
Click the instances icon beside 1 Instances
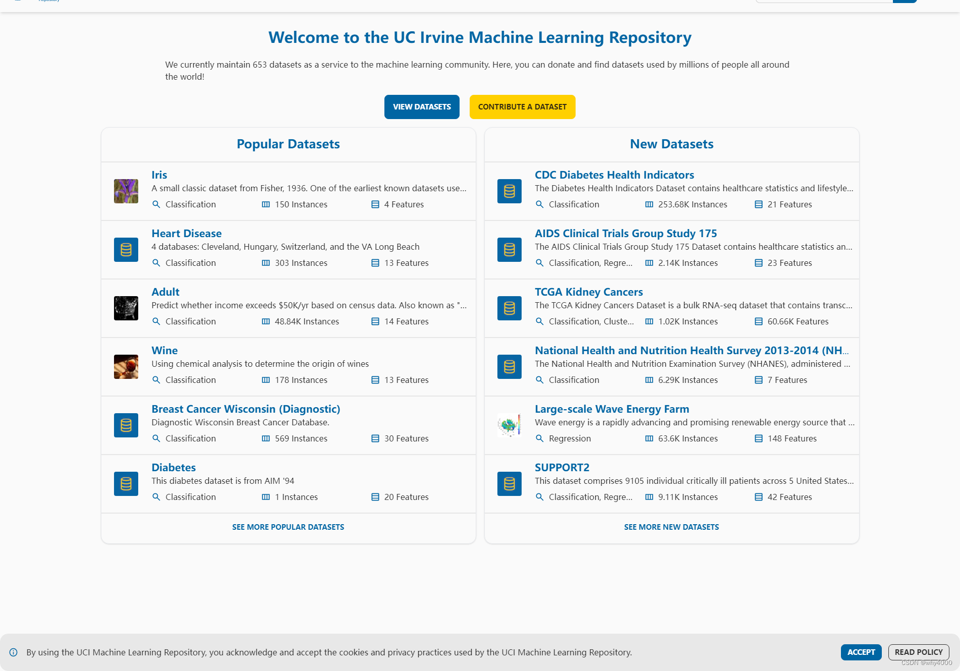pyautogui.click(x=266, y=497)
